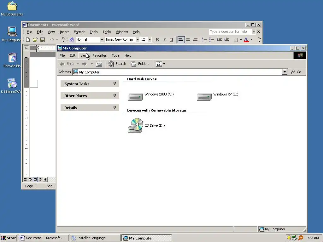Viewport: 323px width, 242px height.
Task: Open the border style dropdown arrow in Word
Action: tap(241, 40)
